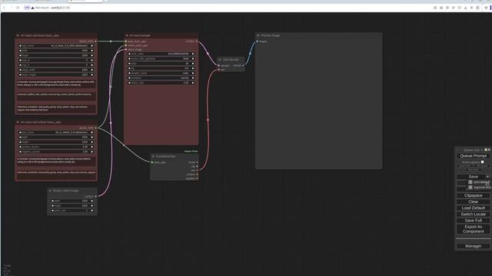492x276 pixels.
Task: Open scheduler combo in sampler node
Action: click(x=161, y=78)
